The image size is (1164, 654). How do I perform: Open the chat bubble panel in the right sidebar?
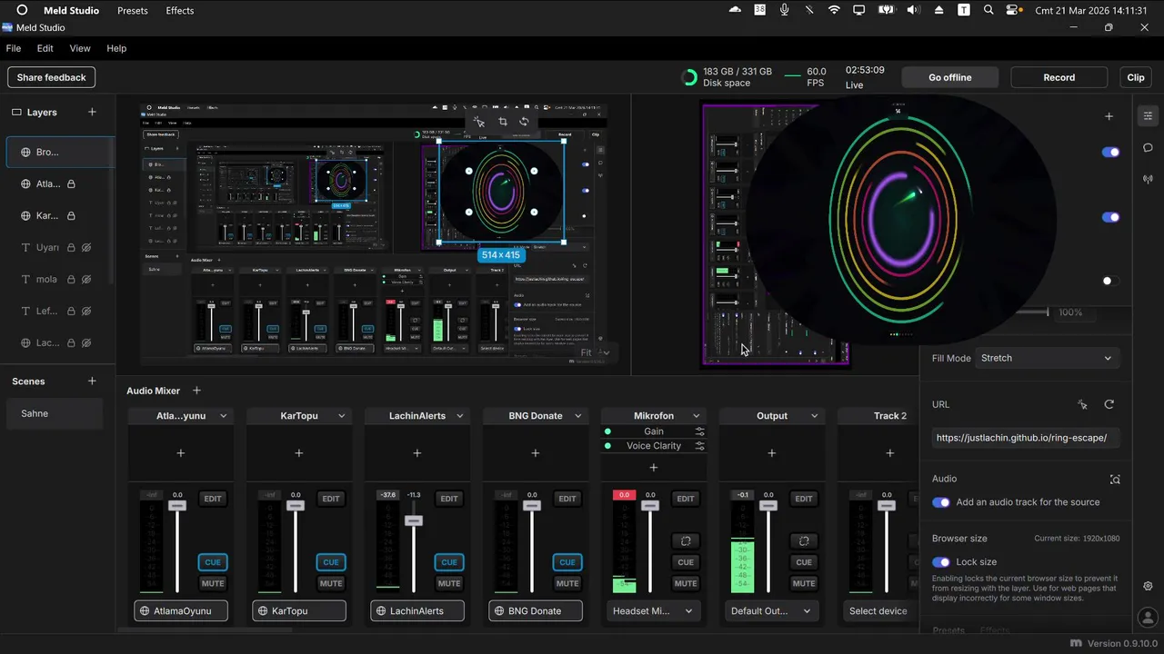click(1148, 147)
